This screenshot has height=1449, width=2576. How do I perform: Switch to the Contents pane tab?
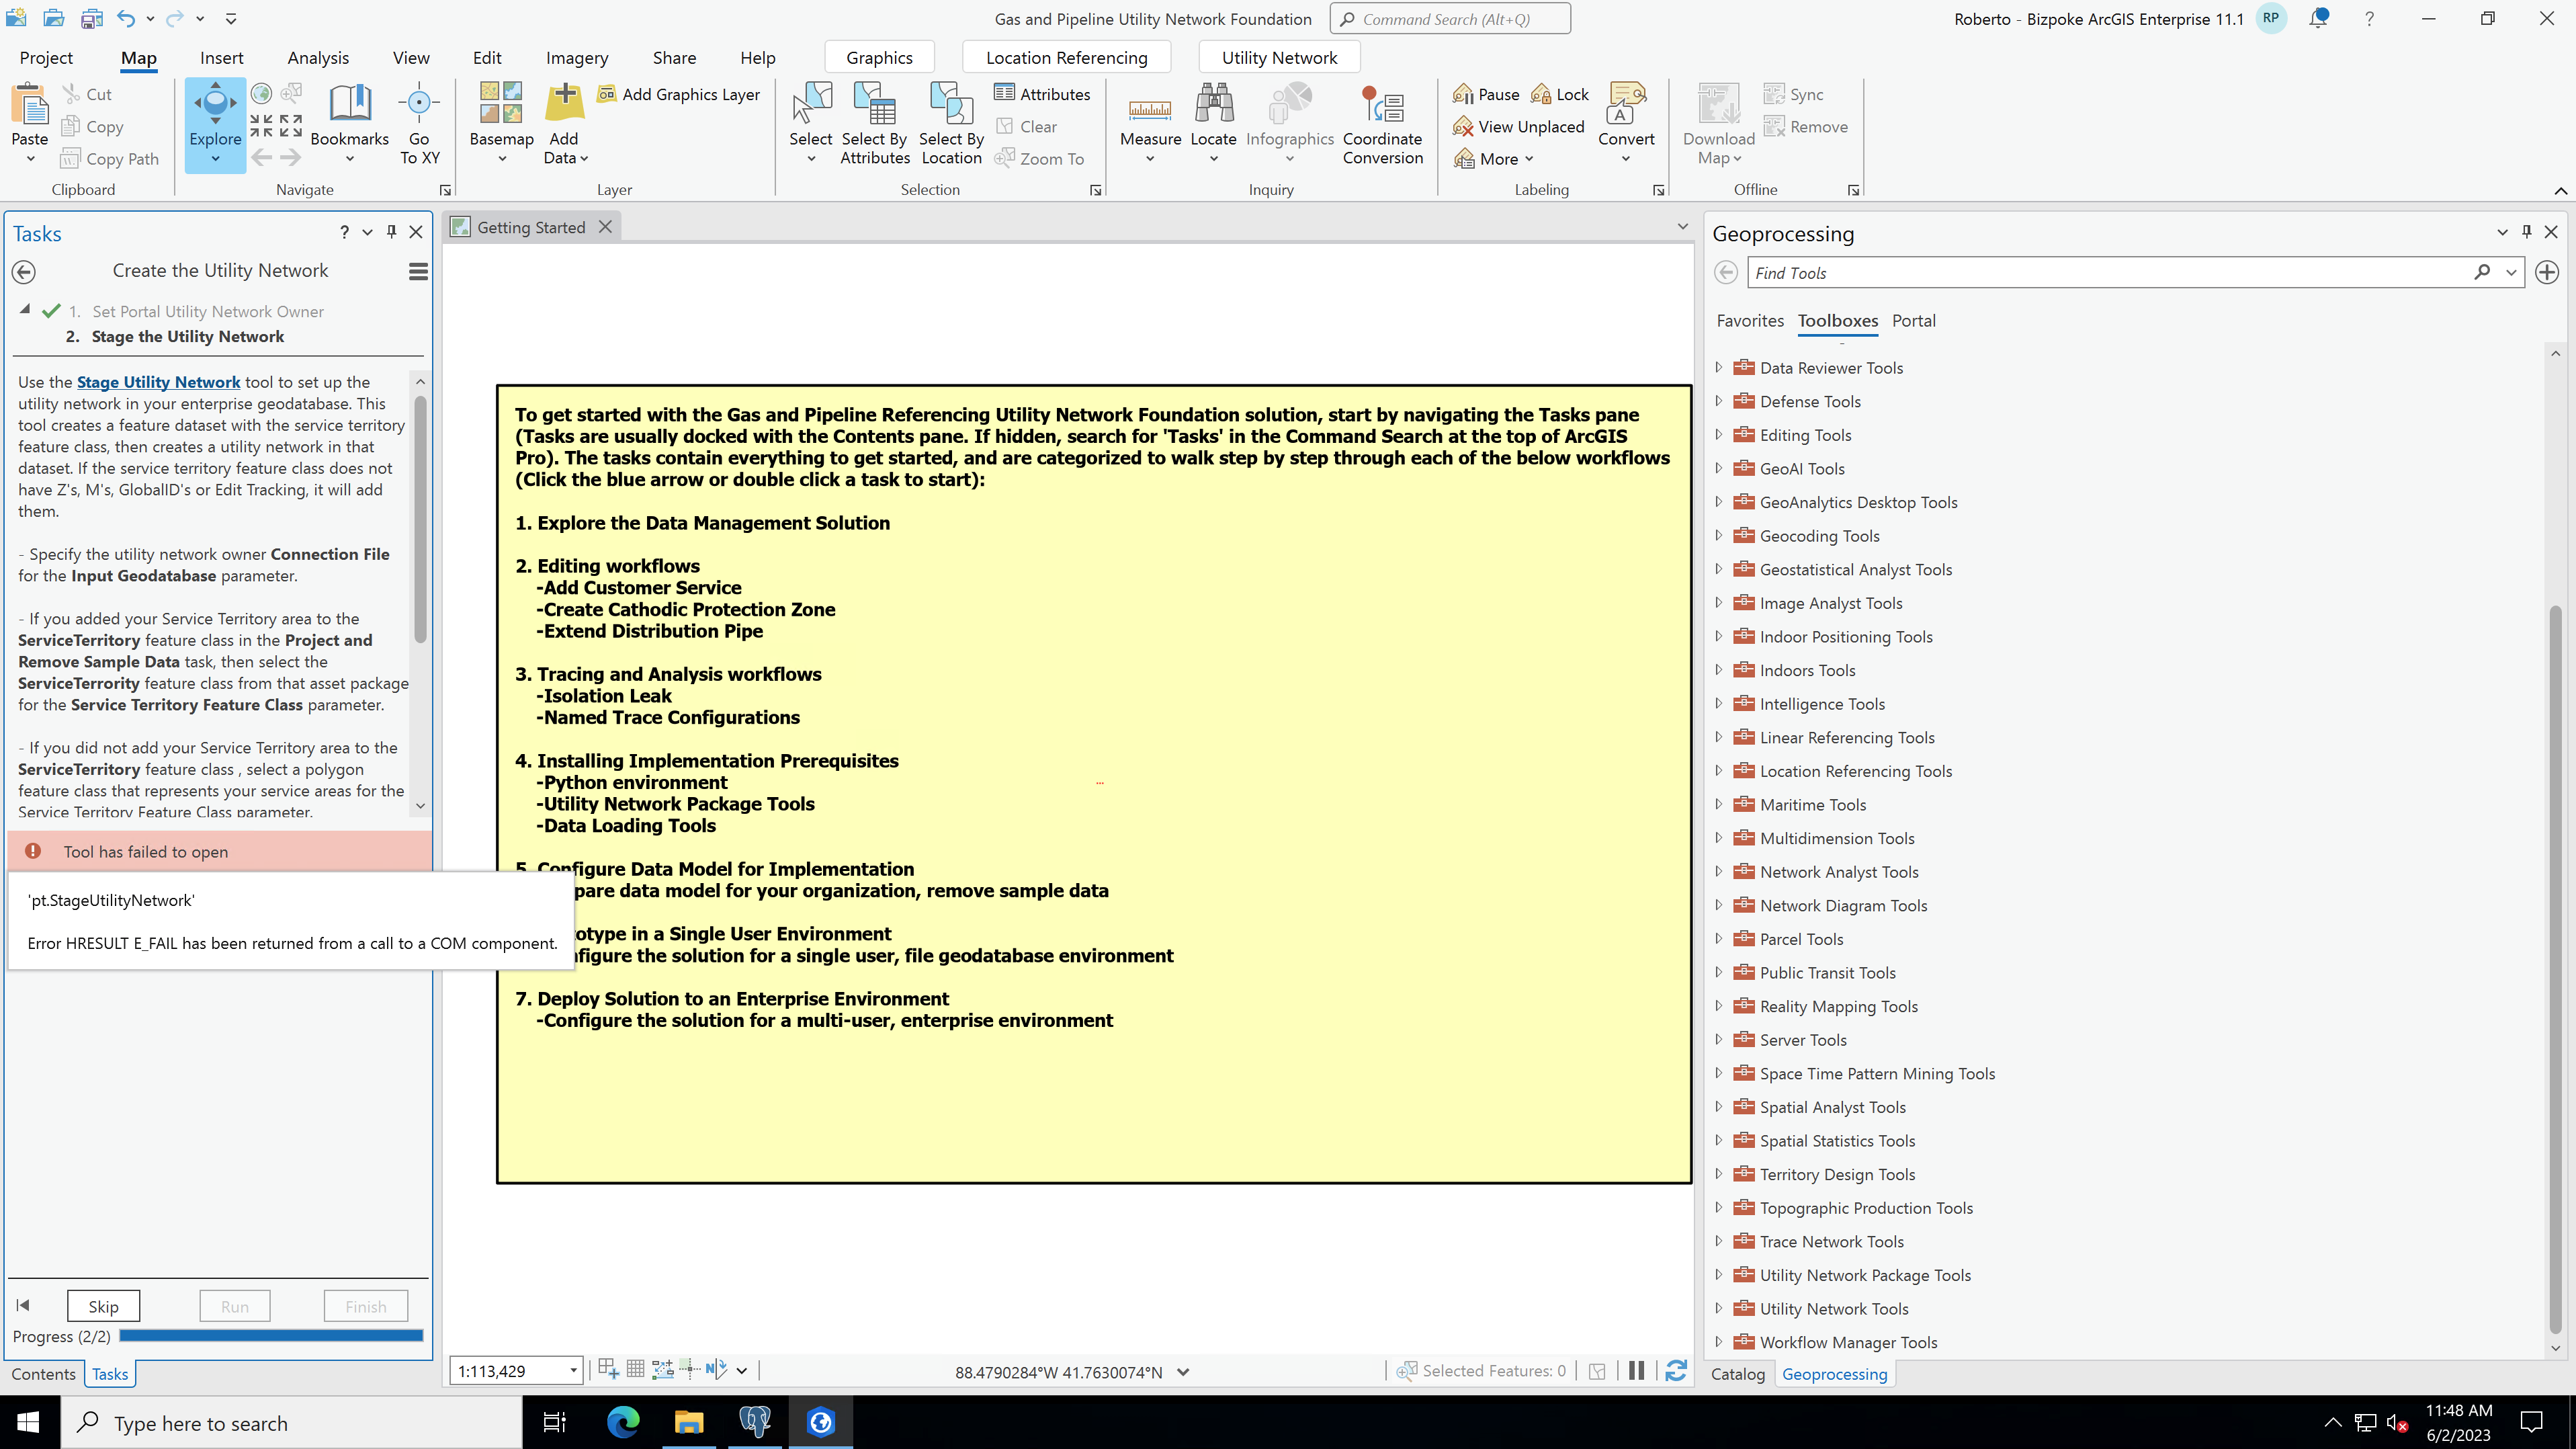click(43, 1374)
